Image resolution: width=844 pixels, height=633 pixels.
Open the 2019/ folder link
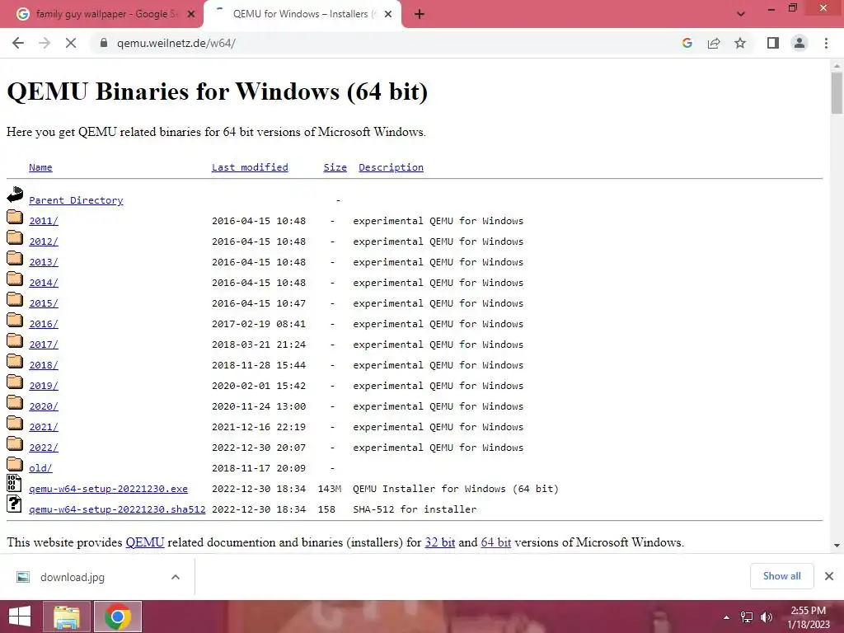click(44, 386)
